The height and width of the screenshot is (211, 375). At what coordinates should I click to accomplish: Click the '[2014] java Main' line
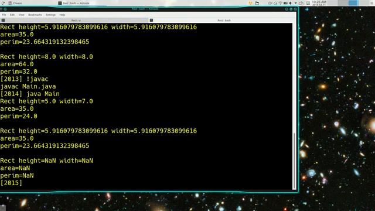click(30, 94)
